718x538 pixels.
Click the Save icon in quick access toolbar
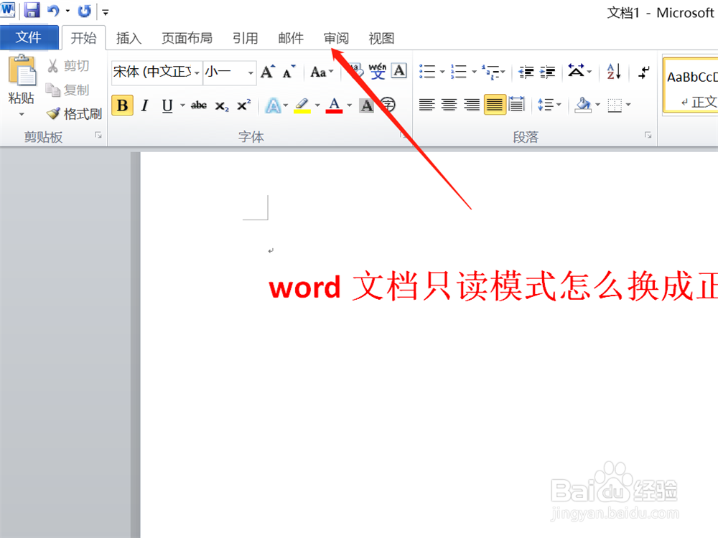[32, 10]
